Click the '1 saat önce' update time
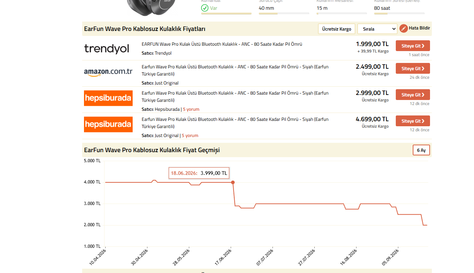Screen dimensions: 474x273 (x=419, y=55)
